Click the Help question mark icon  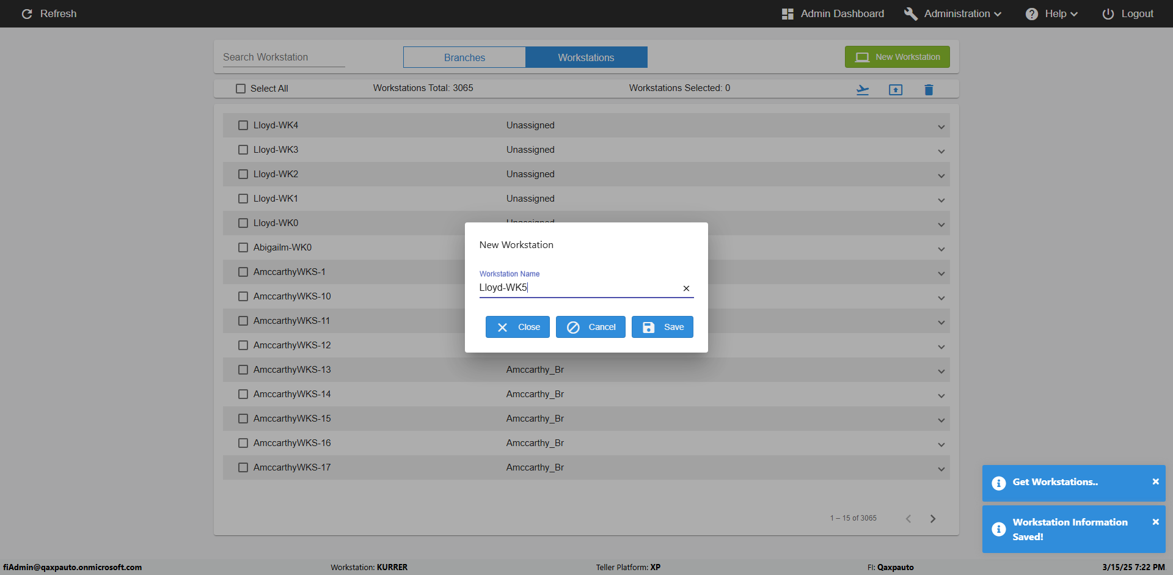pos(1032,13)
